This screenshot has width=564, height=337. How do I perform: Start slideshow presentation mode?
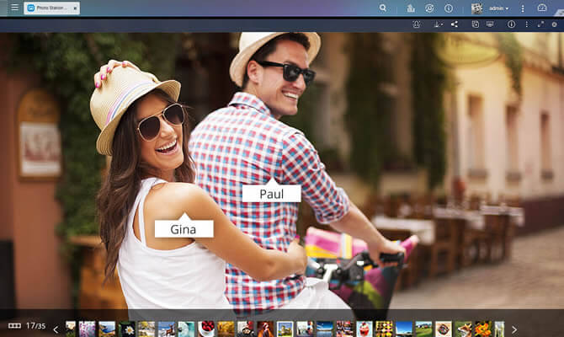point(490,24)
